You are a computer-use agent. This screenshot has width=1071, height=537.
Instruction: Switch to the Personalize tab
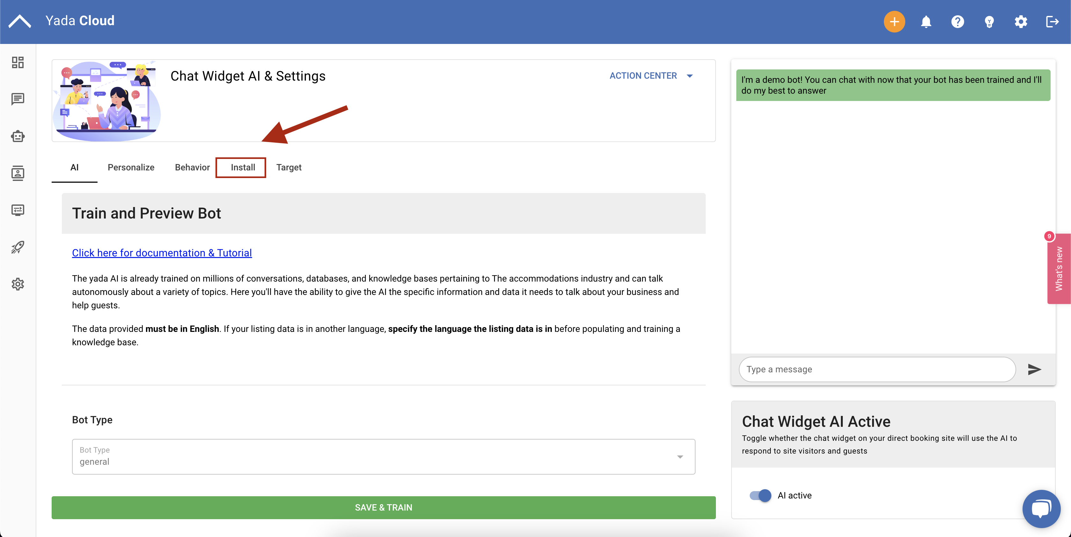[131, 167]
